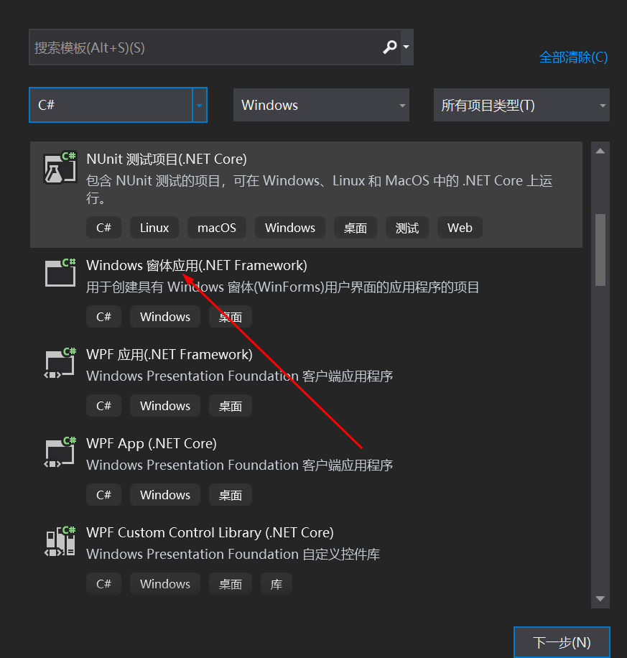Select Windows 窗体应用(.NET Framework) title
The image size is (627, 658).
point(196,265)
